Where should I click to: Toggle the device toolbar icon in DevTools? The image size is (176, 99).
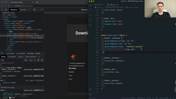pos(6,10)
